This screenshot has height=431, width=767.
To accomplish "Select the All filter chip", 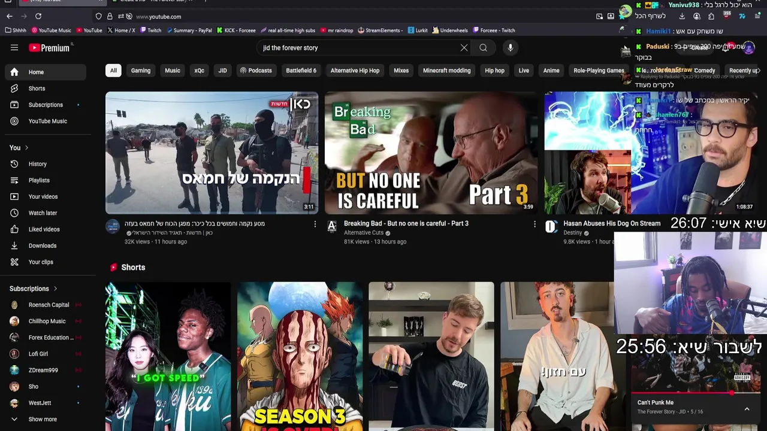I will point(113,71).
